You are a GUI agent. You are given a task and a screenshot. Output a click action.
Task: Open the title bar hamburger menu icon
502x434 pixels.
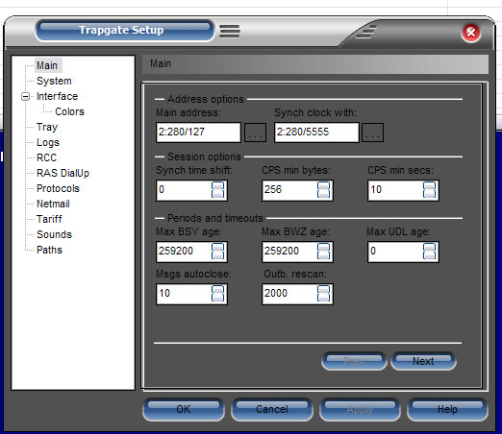click(x=230, y=32)
